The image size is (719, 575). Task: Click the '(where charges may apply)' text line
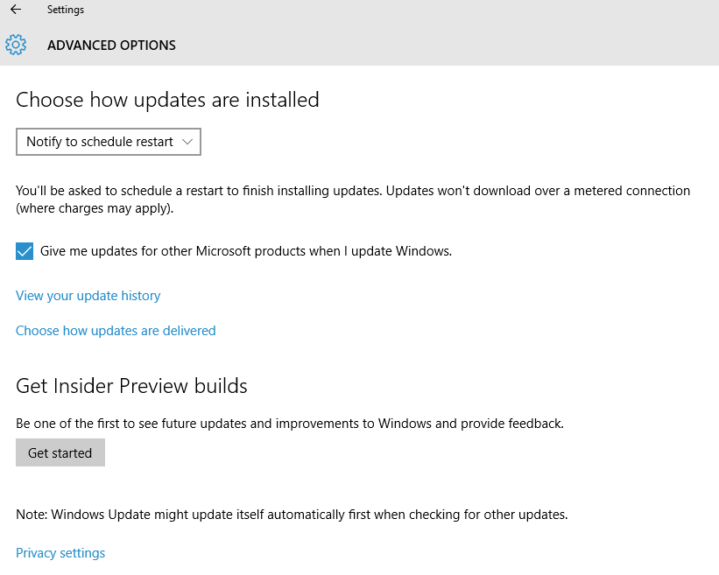point(95,209)
